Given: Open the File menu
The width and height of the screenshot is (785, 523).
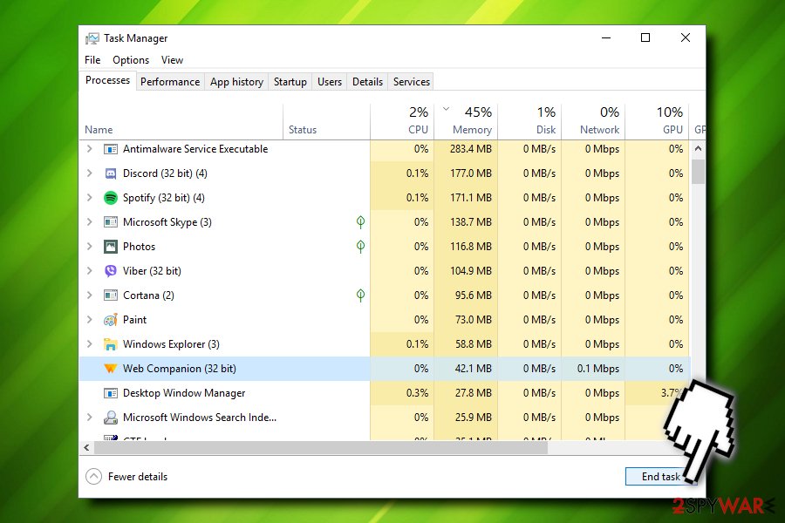Looking at the screenshot, I should (92, 60).
